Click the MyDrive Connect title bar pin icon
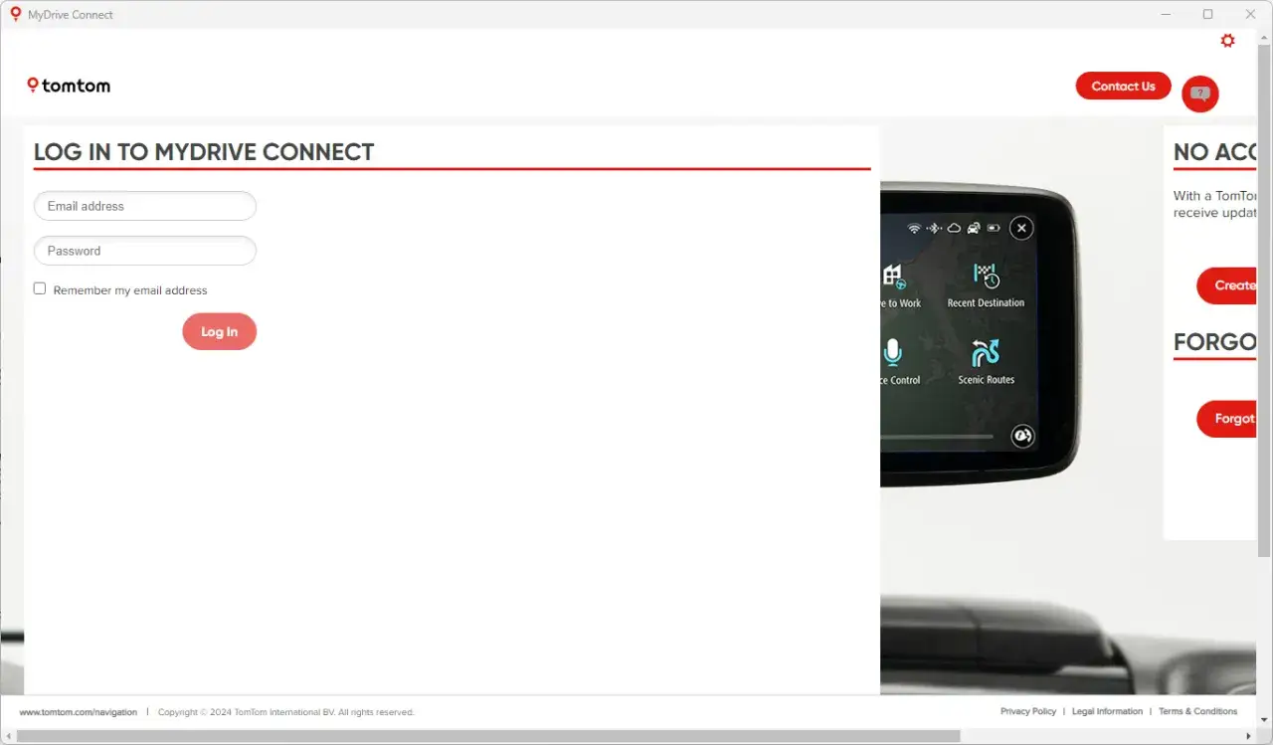Viewport: 1273px width, 745px height. pos(15,14)
